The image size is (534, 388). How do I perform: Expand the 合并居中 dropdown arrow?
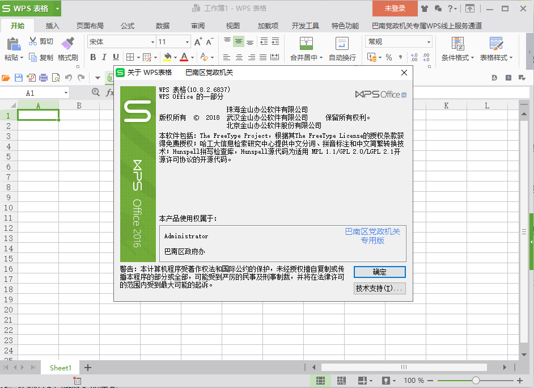(321, 57)
